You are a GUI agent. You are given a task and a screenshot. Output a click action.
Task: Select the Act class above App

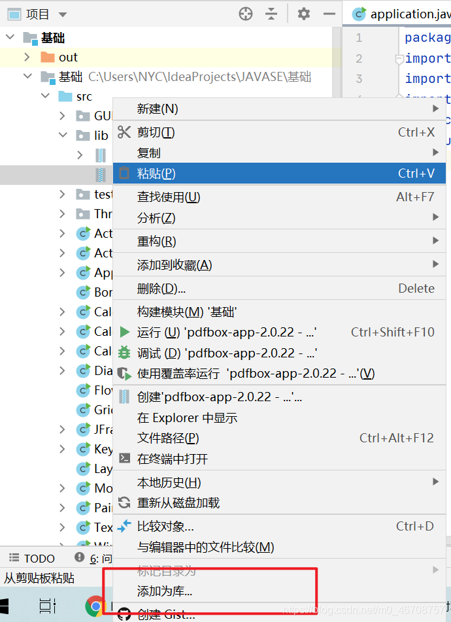pos(95,253)
